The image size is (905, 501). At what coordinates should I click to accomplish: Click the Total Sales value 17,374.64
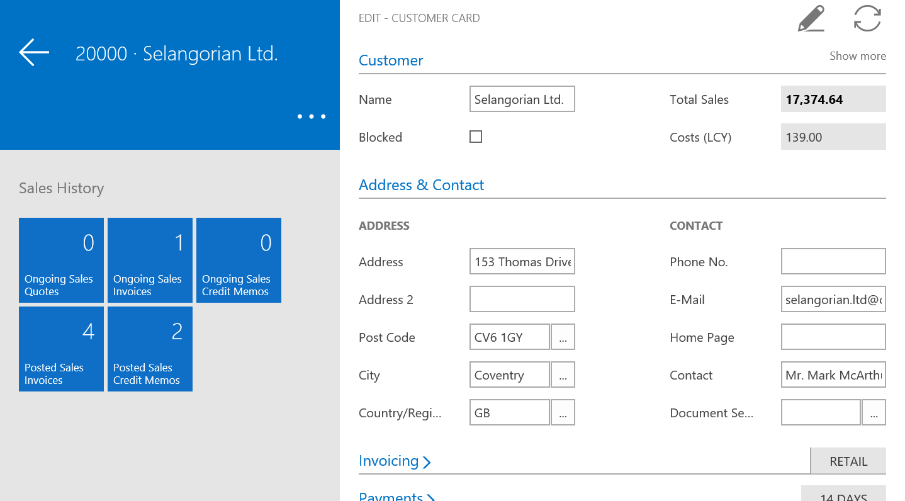pyautogui.click(x=833, y=99)
